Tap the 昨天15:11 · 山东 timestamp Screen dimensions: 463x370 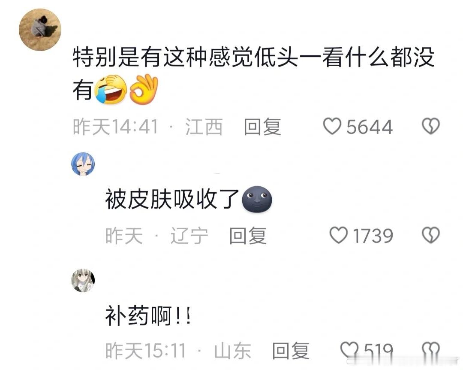tap(178, 351)
